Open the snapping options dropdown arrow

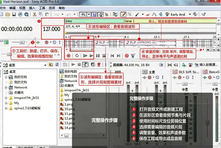point(89,14)
